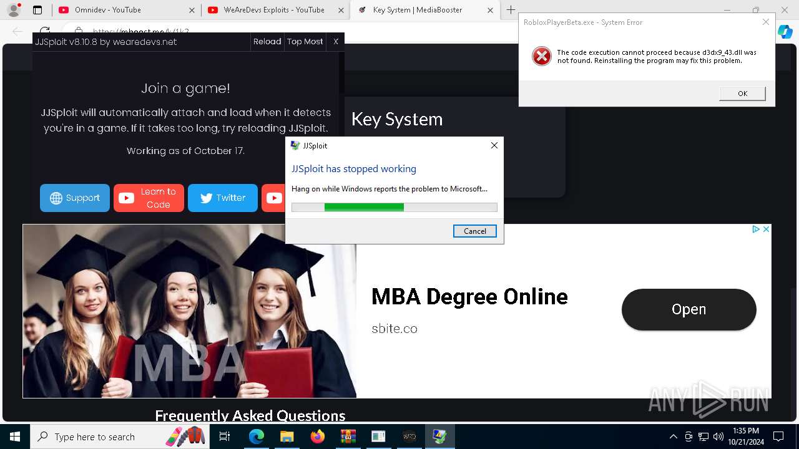Image resolution: width=799 pixels, height=449 pixels.
Task: Open a new browser tab
Action: (x=511, y=10)
